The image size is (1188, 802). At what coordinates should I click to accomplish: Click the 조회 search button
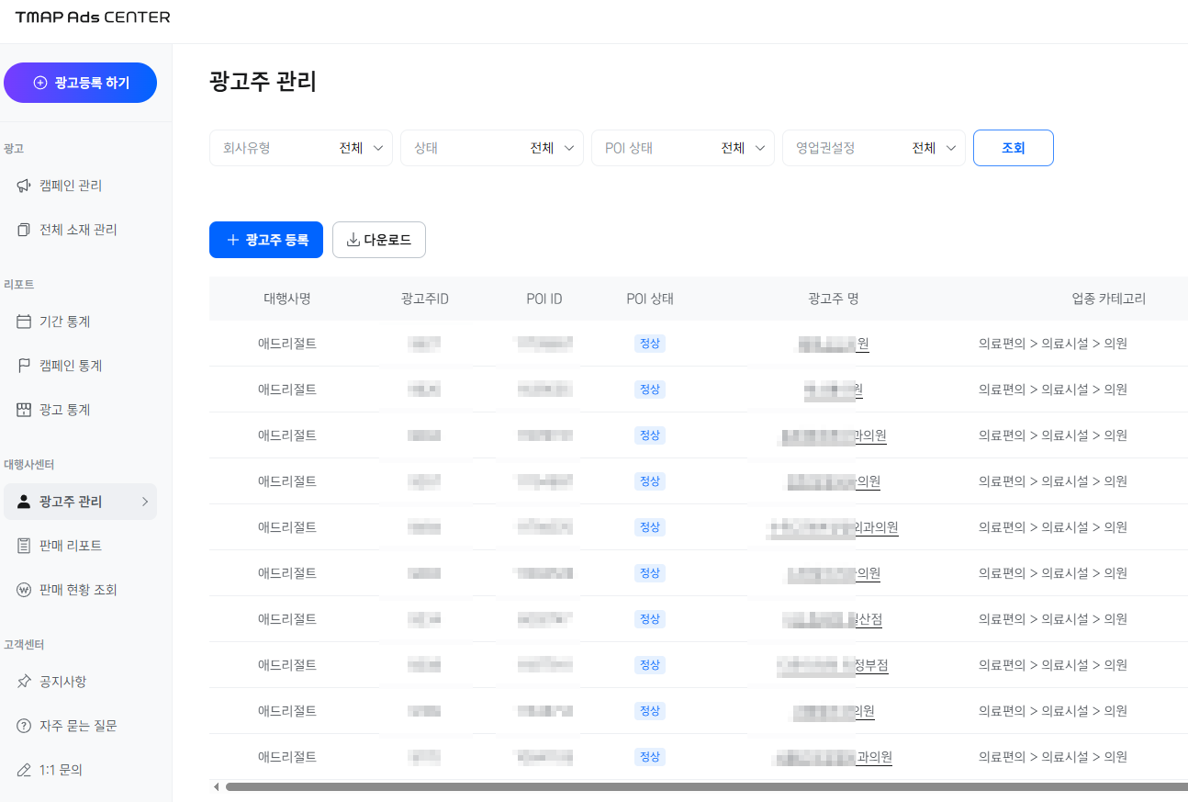tap(1014, 148)
